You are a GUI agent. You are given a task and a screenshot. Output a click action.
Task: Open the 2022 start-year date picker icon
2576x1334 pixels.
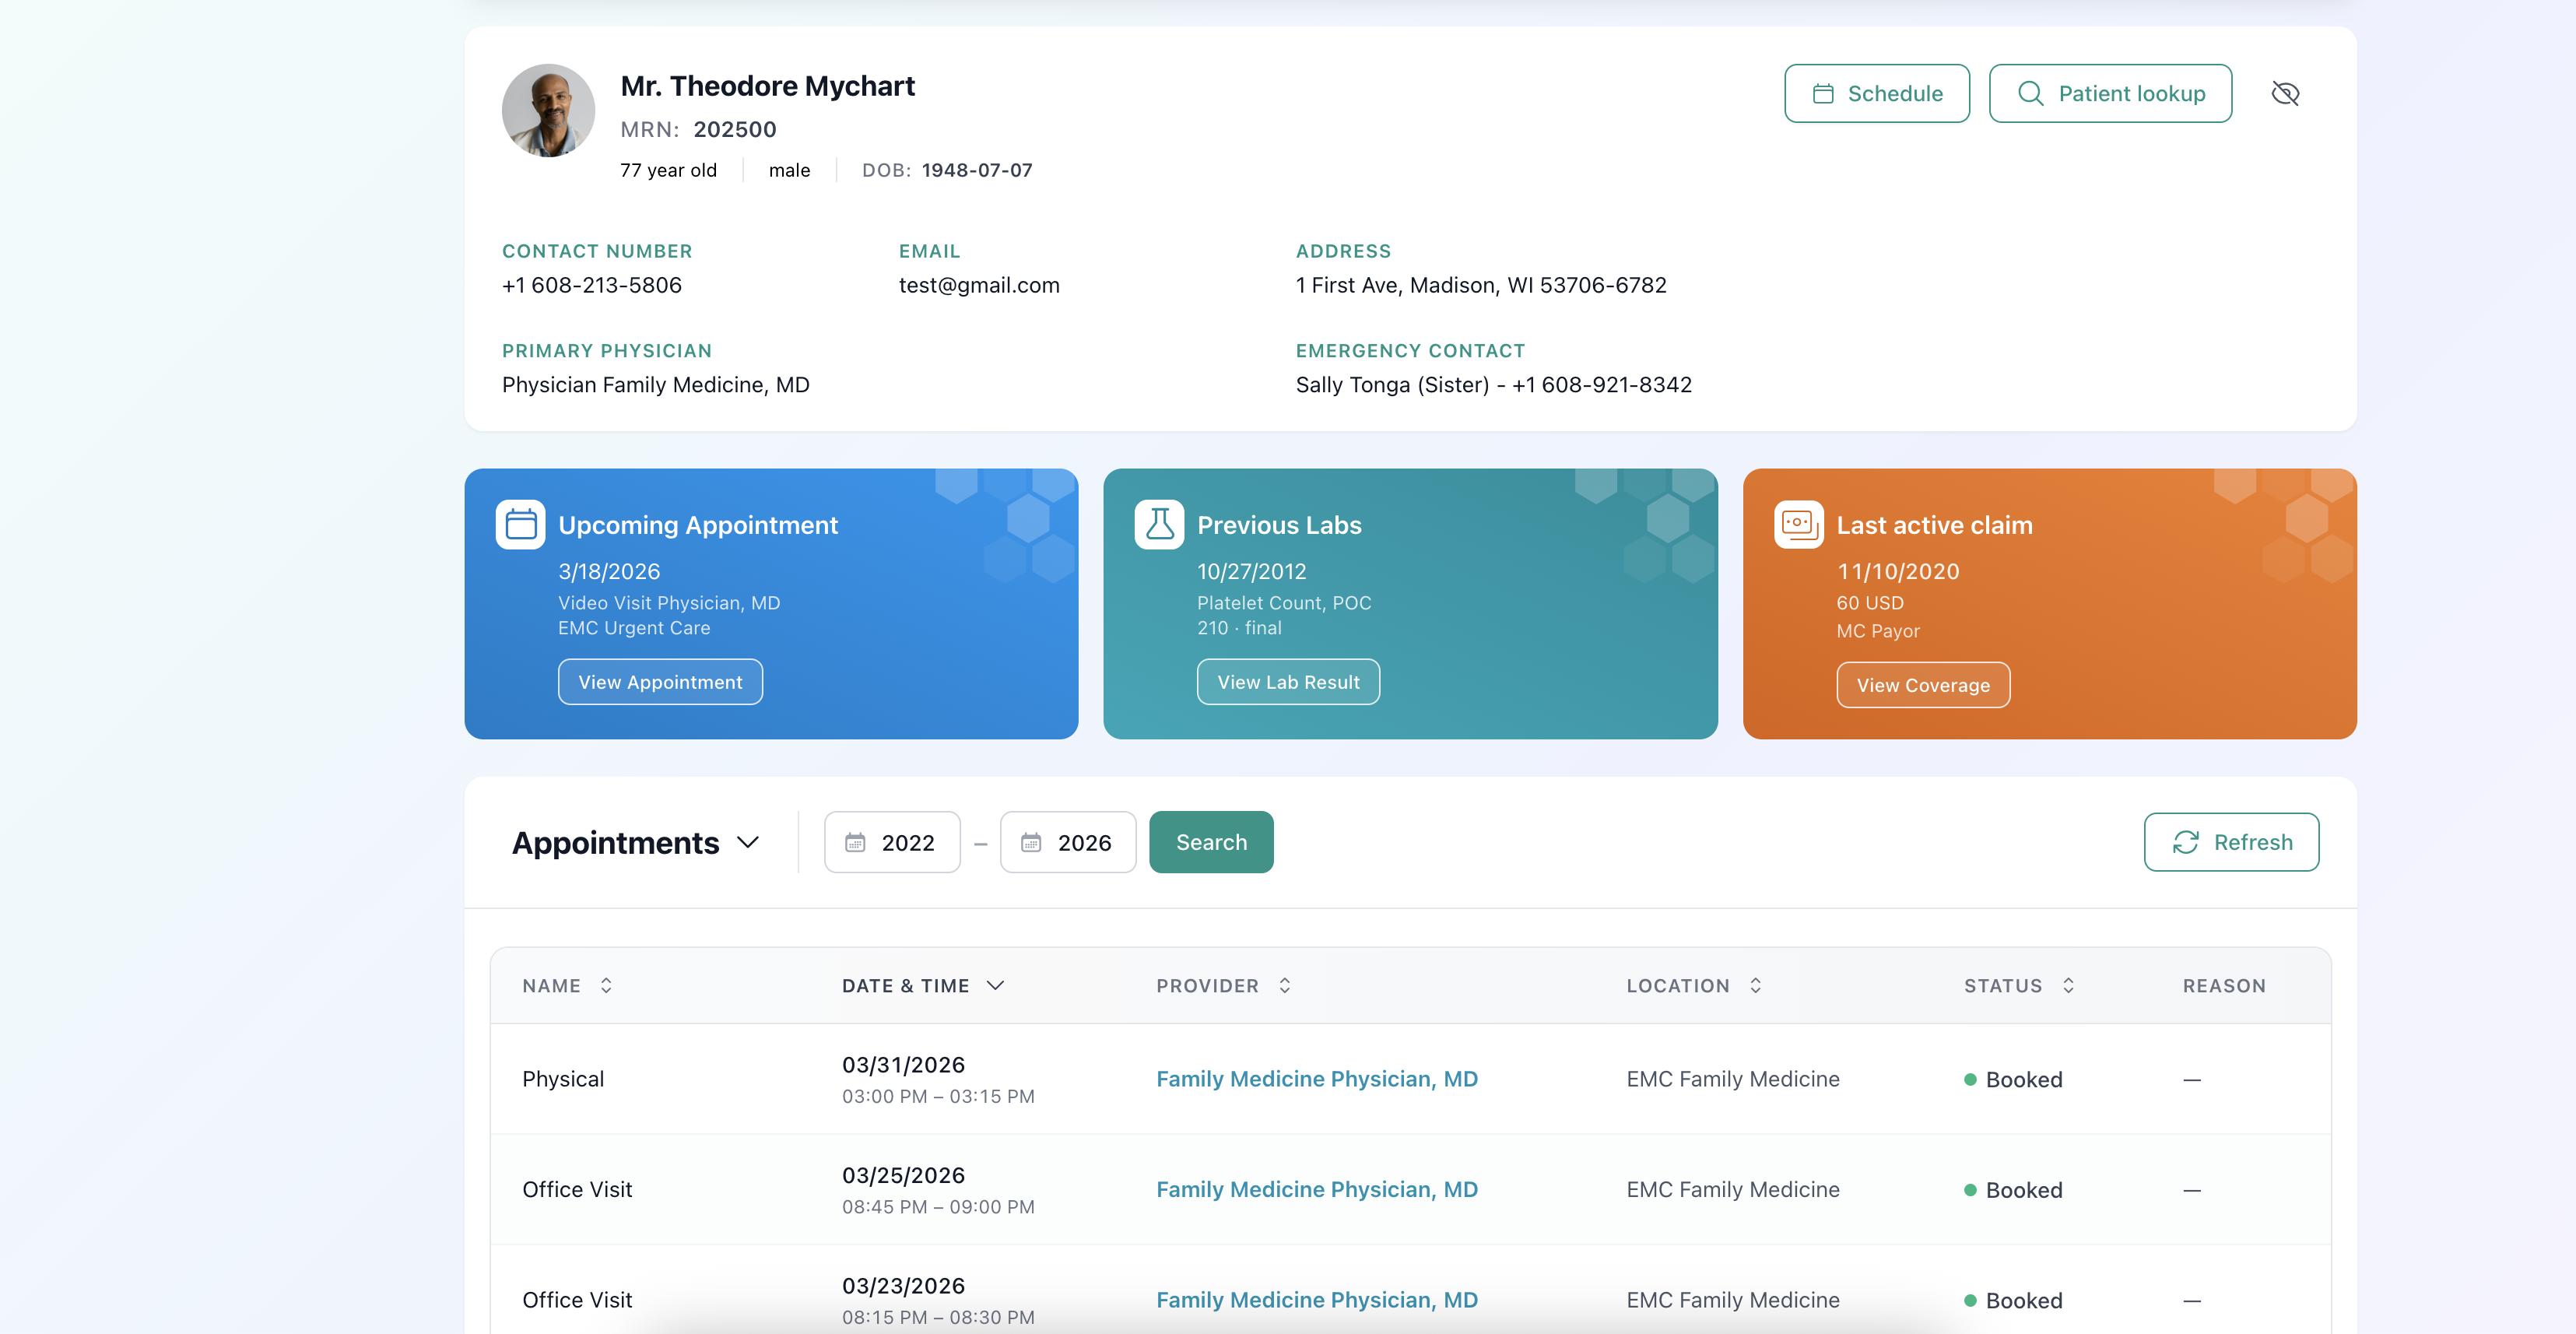[857, 842]
